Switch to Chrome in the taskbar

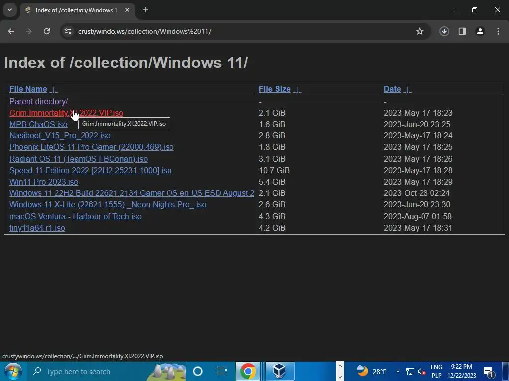[248, 371]
